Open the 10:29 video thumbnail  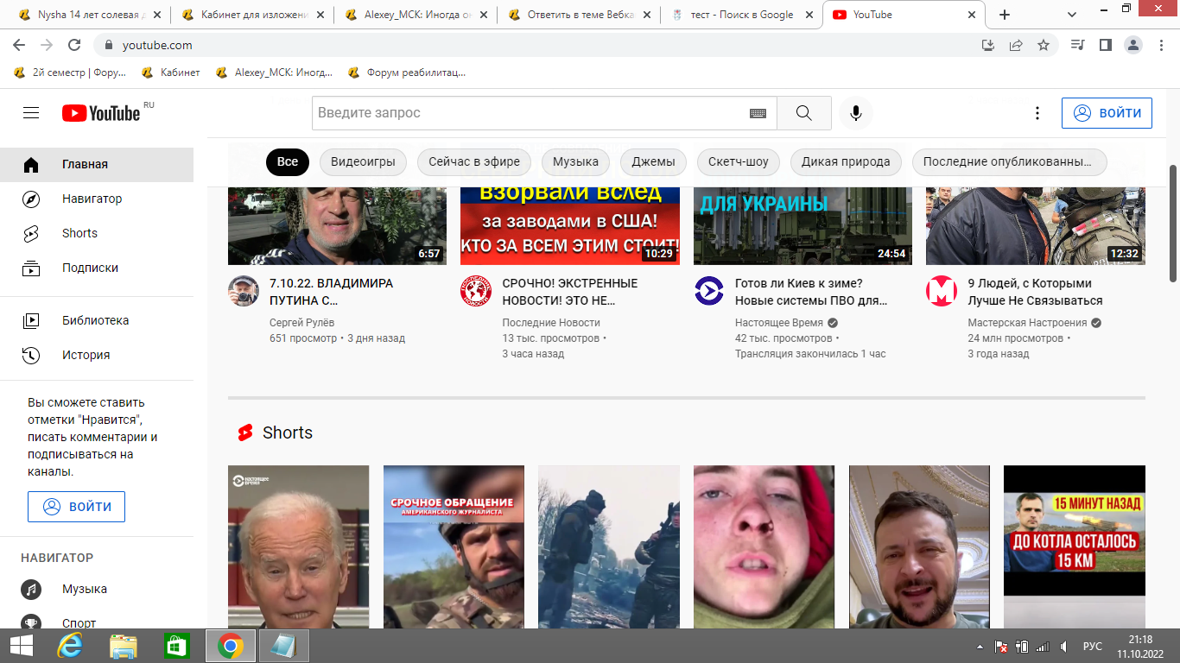(x=570, y=225)
